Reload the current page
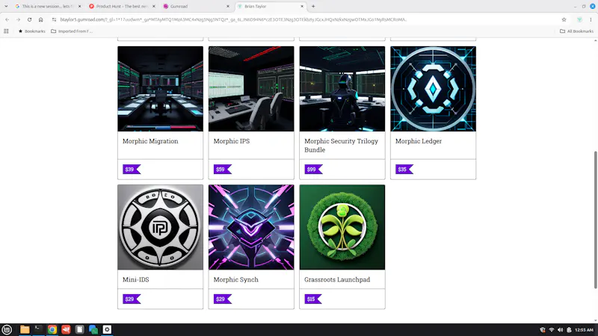The width and height of the screenshot is (598, 336). (x=29, y=19)
